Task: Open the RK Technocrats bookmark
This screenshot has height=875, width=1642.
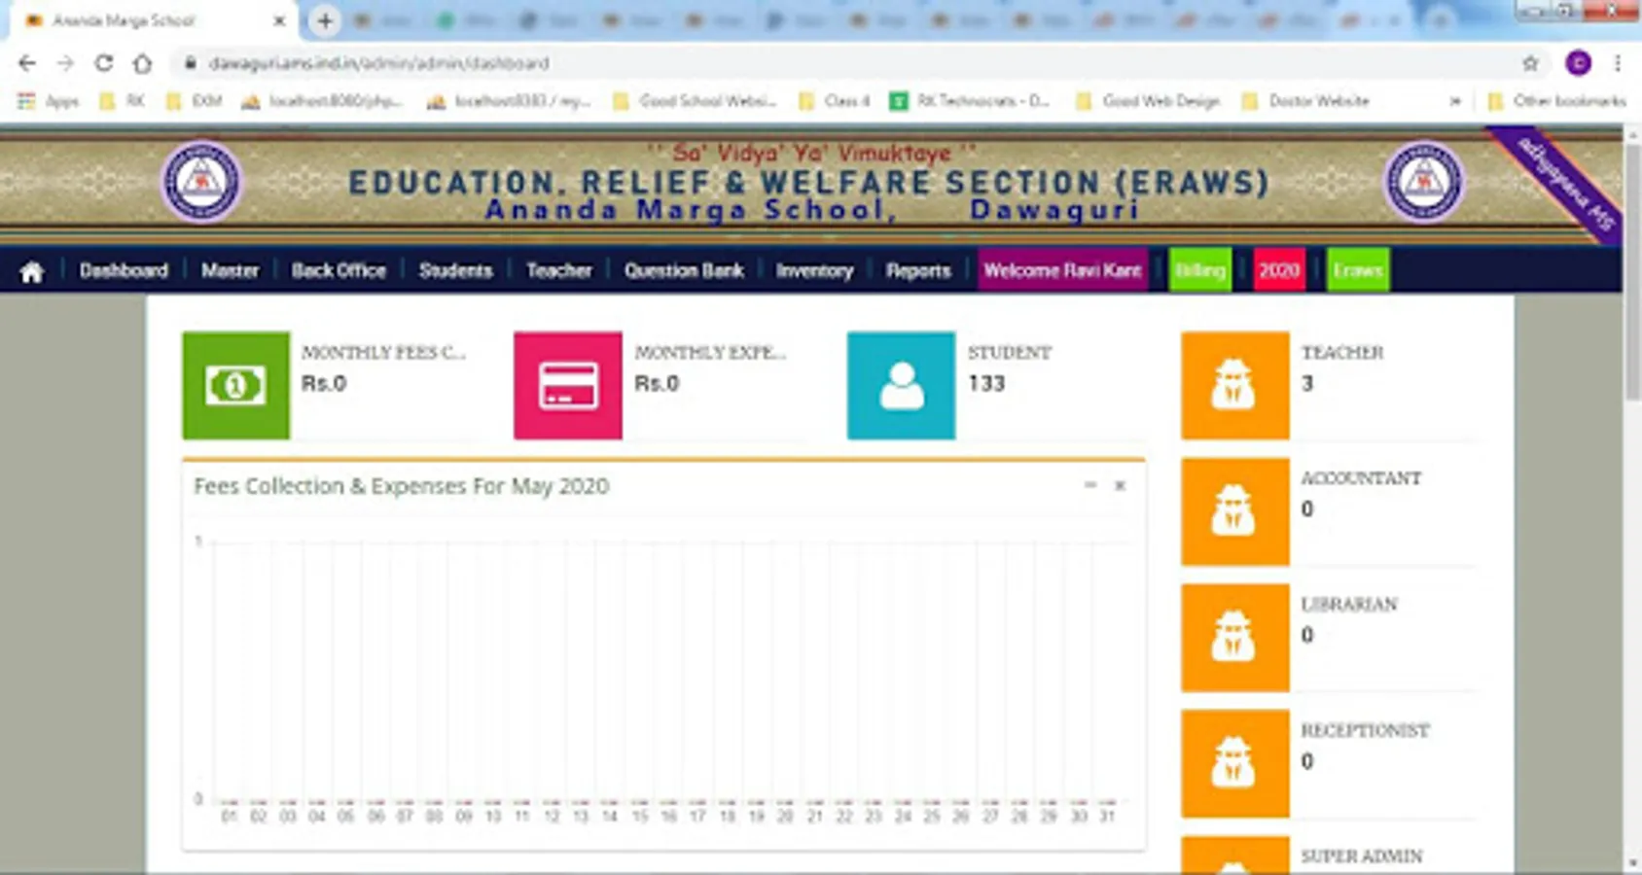Action: pos(971,101)
